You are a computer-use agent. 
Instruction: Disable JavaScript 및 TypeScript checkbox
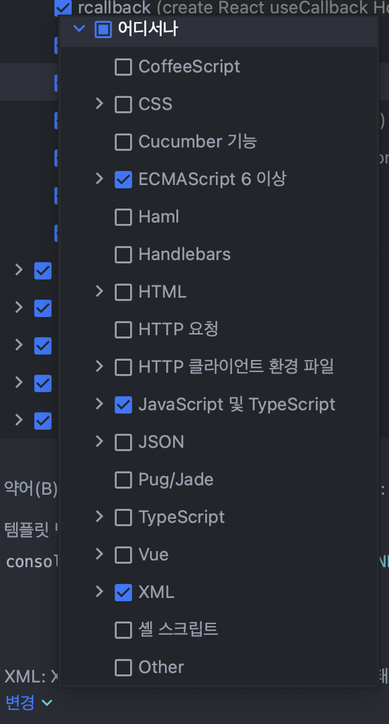[123, 404]
